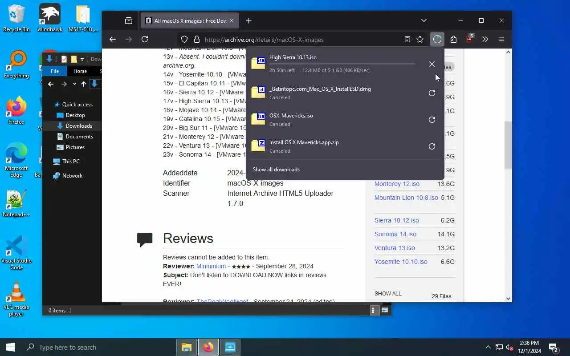Click the OSX-Mavericks.iso file icon in downloads
The width and height of the screenshot is (570, 356).
click(258, 119)
